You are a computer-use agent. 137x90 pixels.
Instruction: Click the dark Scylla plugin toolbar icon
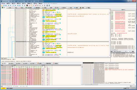[x=27, y=5]
